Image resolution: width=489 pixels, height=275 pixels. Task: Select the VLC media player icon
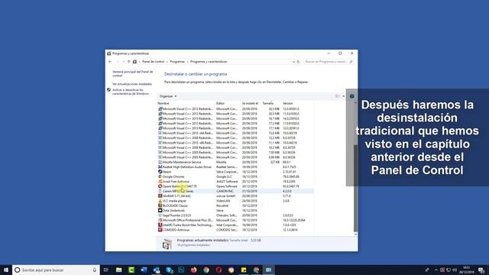(160, 201)
